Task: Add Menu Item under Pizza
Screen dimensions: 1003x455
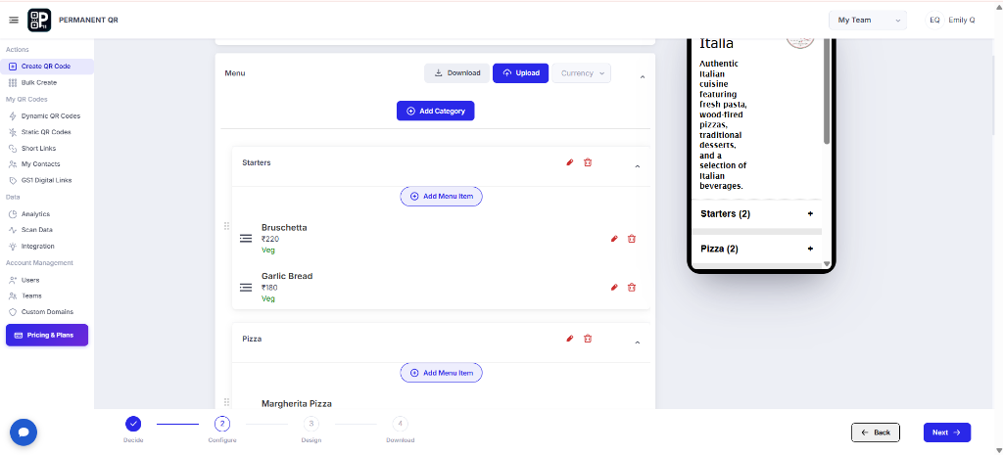Action: (x=442, y=373)
